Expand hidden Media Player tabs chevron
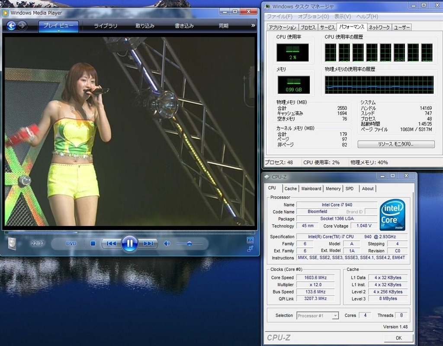Viewport: 443px width, 346px height. coord(253,26)
